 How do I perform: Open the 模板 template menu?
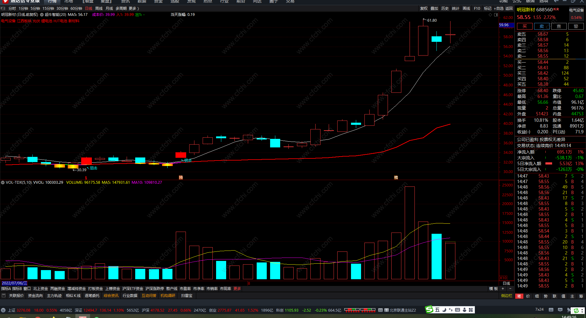pyautogui.click(x=494, y=289)
